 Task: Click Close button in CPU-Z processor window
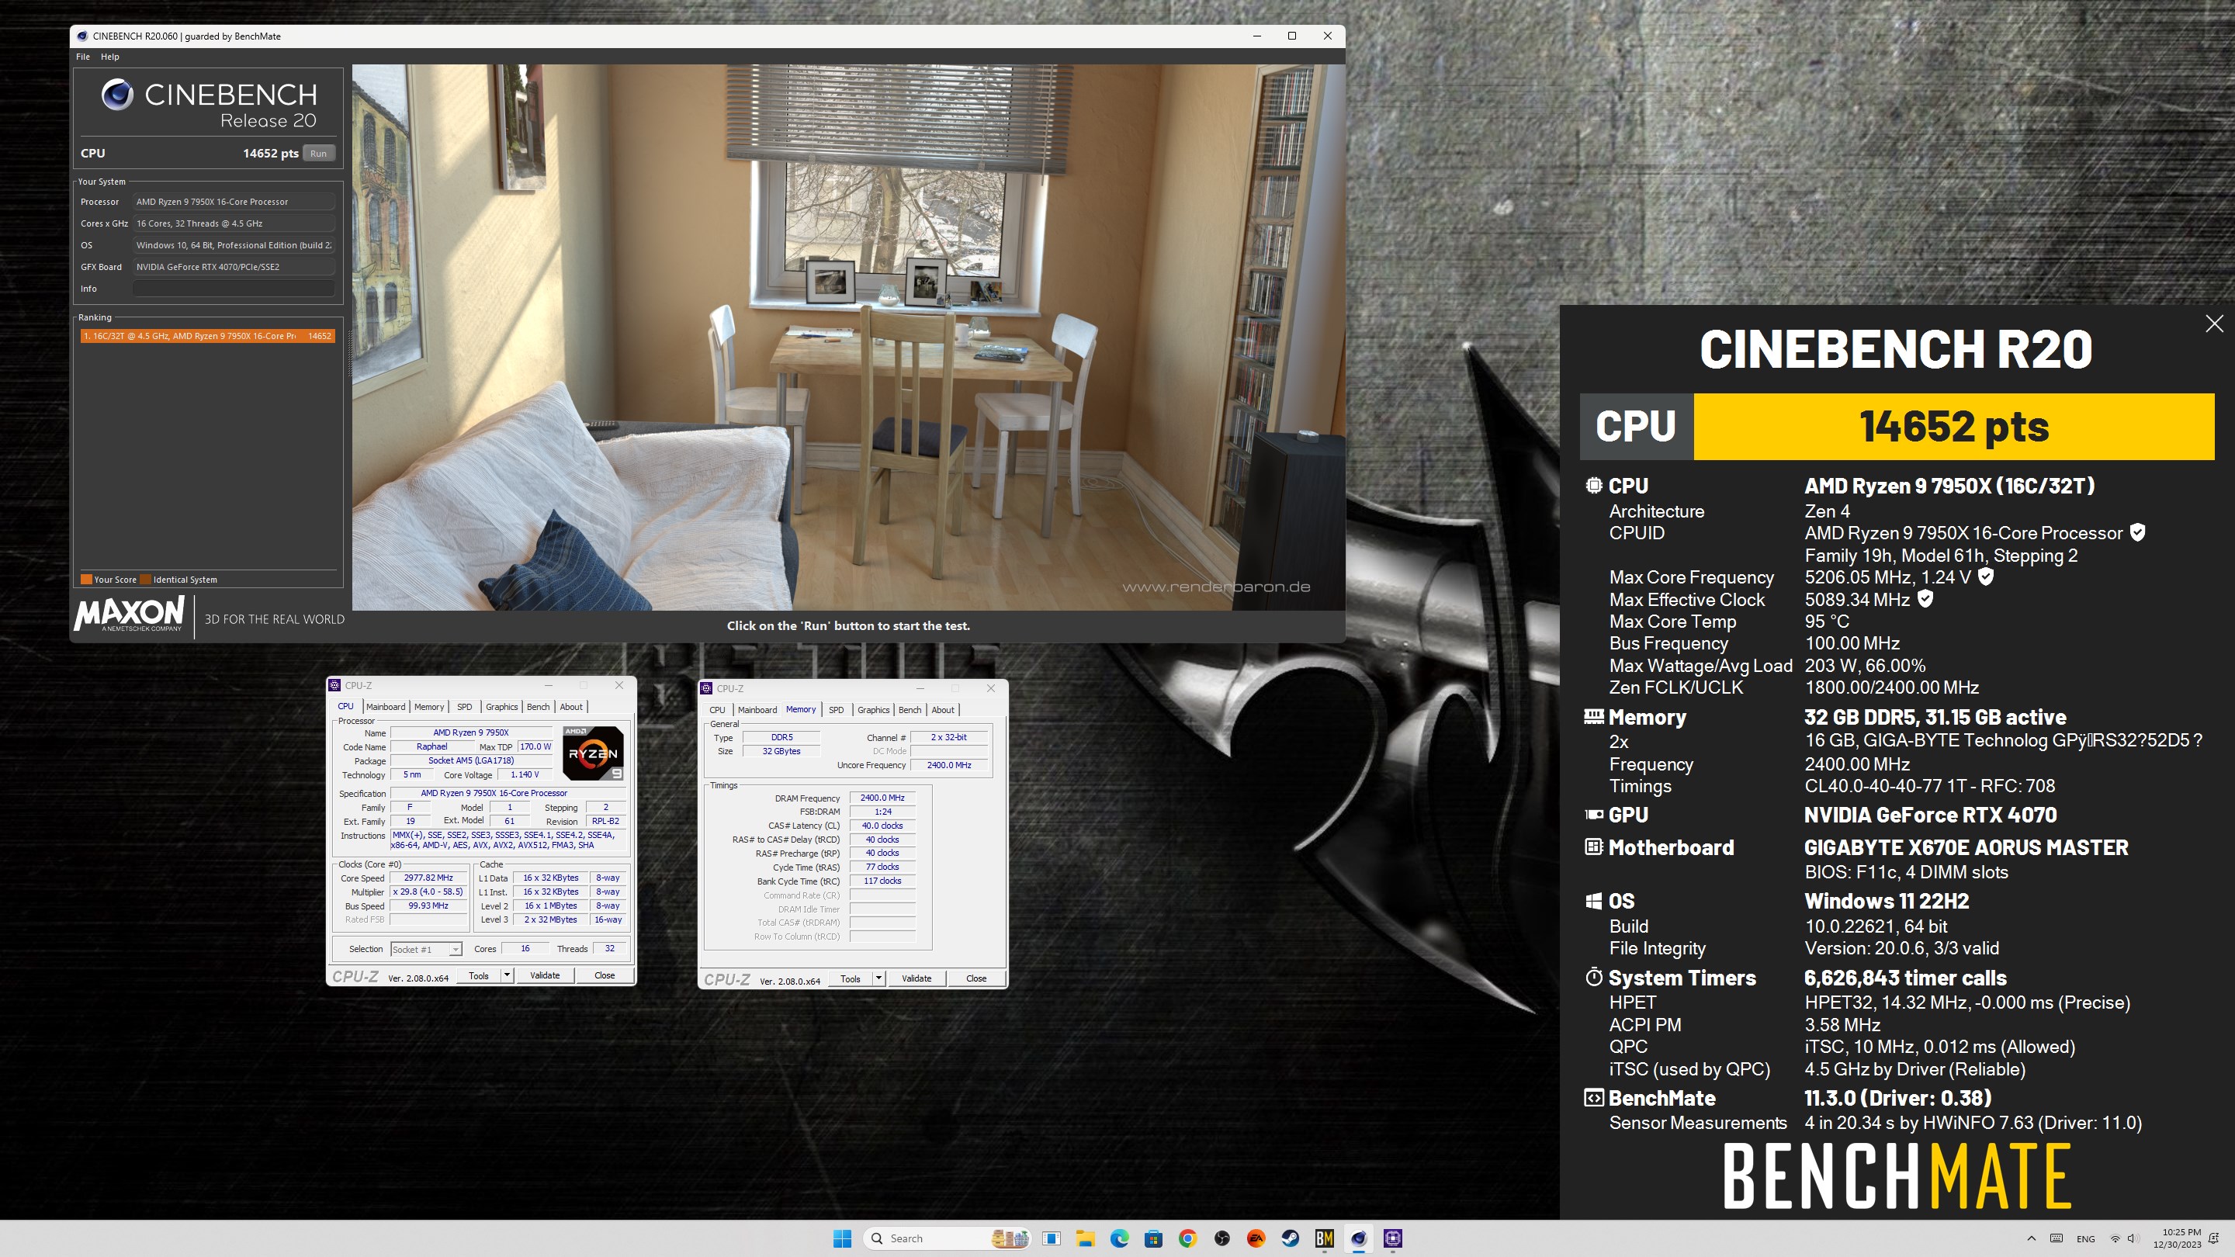[605, 976]
